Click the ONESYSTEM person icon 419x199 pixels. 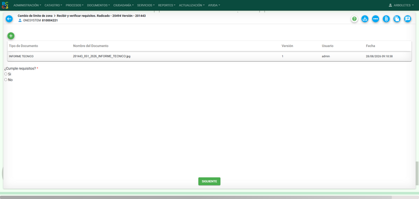tap(20, 20)
